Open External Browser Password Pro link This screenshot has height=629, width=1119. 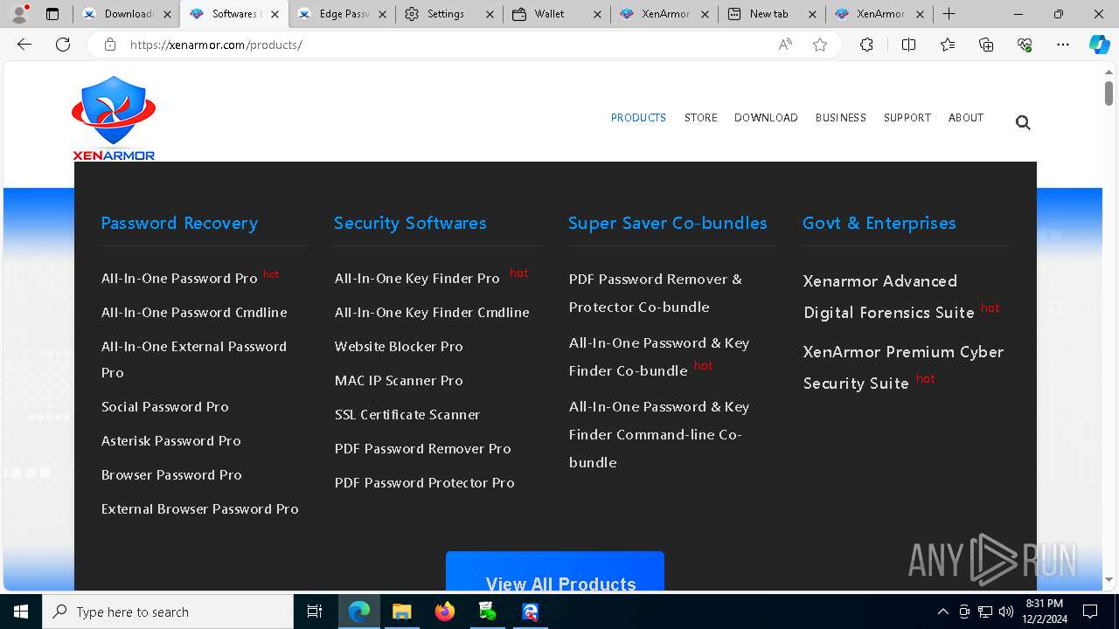[199, 509]
